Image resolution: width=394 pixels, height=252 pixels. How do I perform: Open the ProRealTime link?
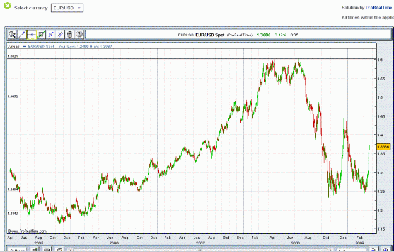pyautogui.click(x=379, y=8)
